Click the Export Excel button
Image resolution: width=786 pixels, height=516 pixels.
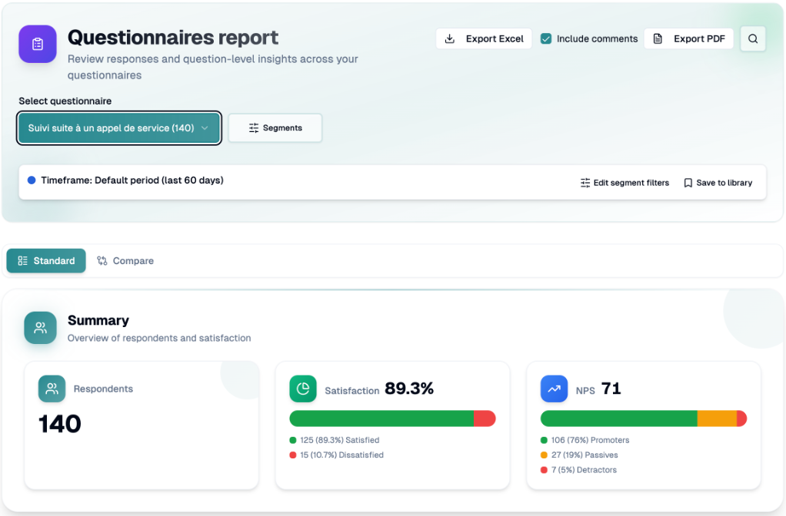(484, 38)
